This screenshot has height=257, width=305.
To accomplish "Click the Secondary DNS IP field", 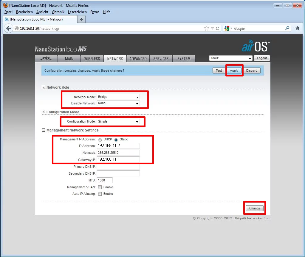I will tap(118, 173).
